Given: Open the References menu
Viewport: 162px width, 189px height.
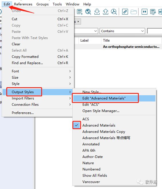Looking at the screenshot, I should 23,4.
